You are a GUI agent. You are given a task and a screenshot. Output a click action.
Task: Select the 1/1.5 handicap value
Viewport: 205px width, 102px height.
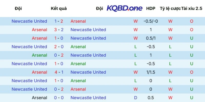pyautogui.click(x=151, y=72)
